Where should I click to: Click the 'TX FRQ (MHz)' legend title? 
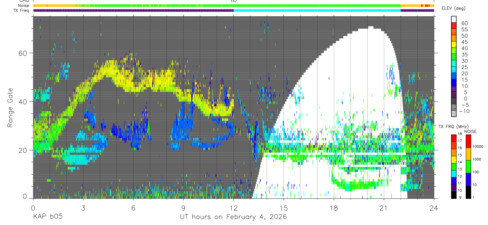pos(453,127)
